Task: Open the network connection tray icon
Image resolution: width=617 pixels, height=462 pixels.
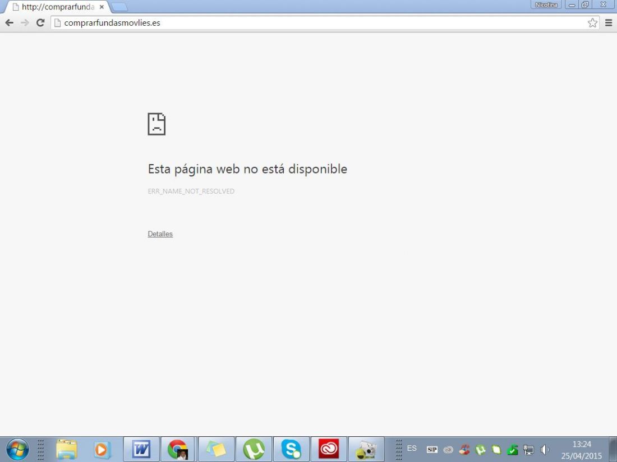Action: coord(528,450)
